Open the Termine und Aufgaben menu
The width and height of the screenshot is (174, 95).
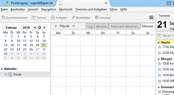tap(91, 9)
